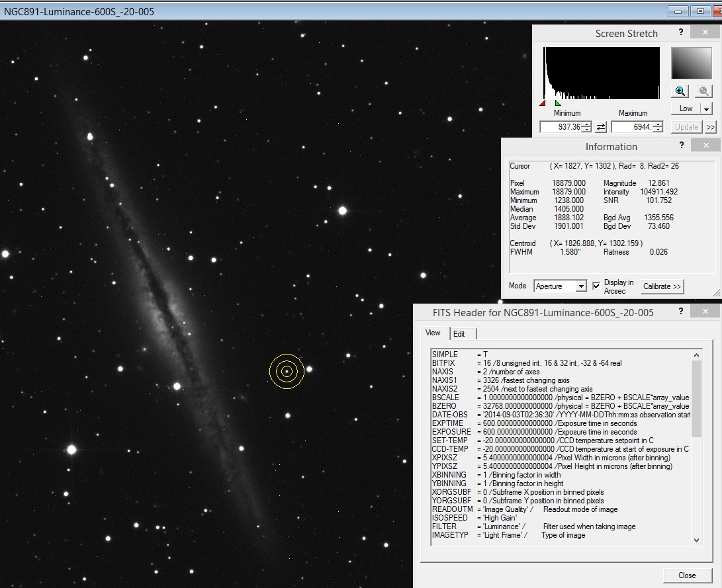The image size is (722, 588).
Task: Open the Low stretch preset dropdown
Action: (705, 108)
